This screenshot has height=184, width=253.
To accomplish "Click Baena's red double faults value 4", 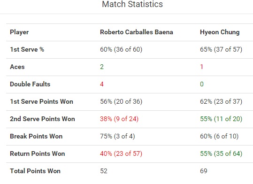I will point(102,84).
